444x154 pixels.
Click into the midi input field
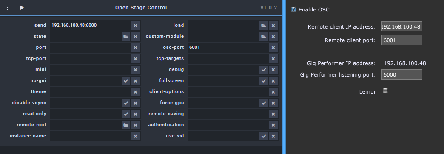tap(90, 70)
